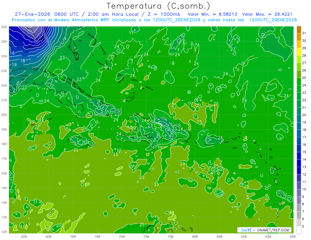Click the 8 label on the color scale

click(x=303, y=204)
